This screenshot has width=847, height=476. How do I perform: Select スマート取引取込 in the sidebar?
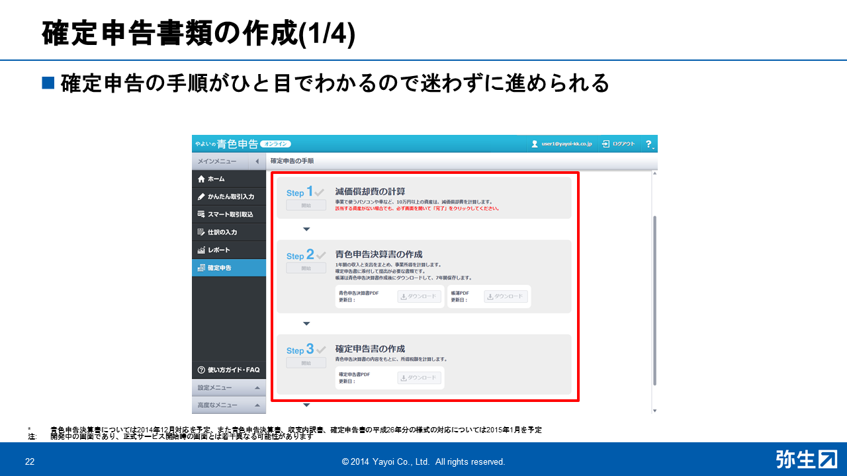[x=229, y=215]
